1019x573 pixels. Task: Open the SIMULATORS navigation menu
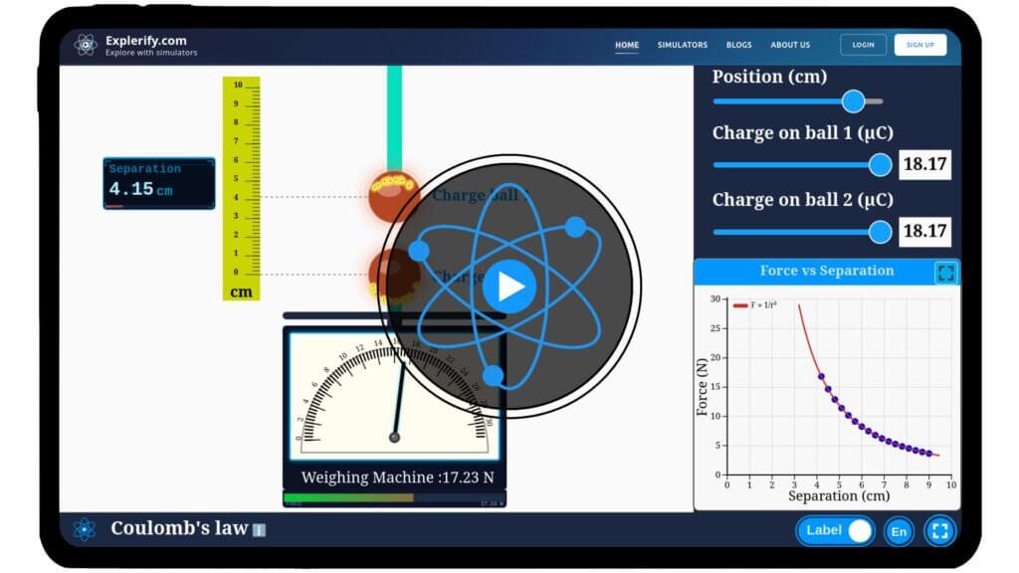[683, 45]
